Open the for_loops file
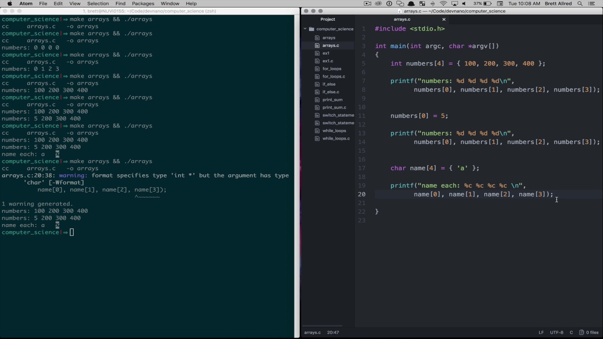This screenshot has width=603, height=339. (332, 69)
